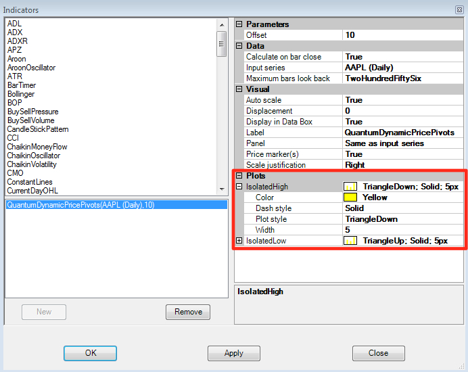This screenshot has height=372, width=468.
Task: Expand the IsolatedLow plot properties
Action: [239, 241]
